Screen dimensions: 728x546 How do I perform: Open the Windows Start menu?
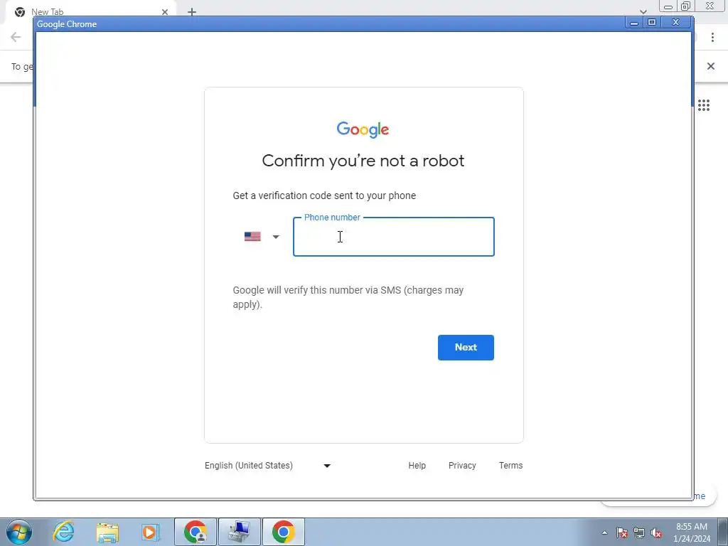[19, 532]
